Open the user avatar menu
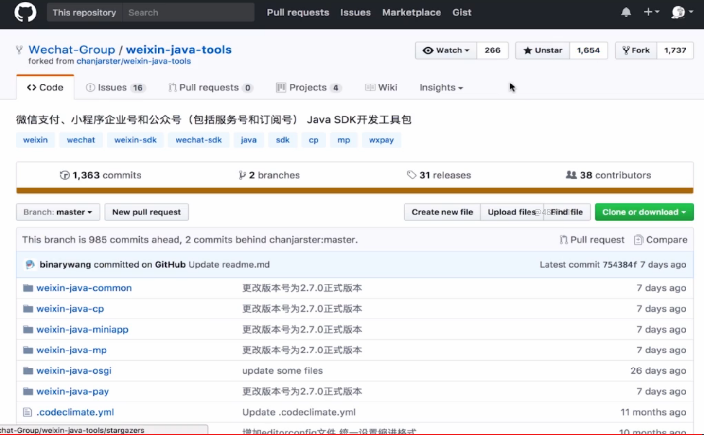 click(x=683, y=12)
